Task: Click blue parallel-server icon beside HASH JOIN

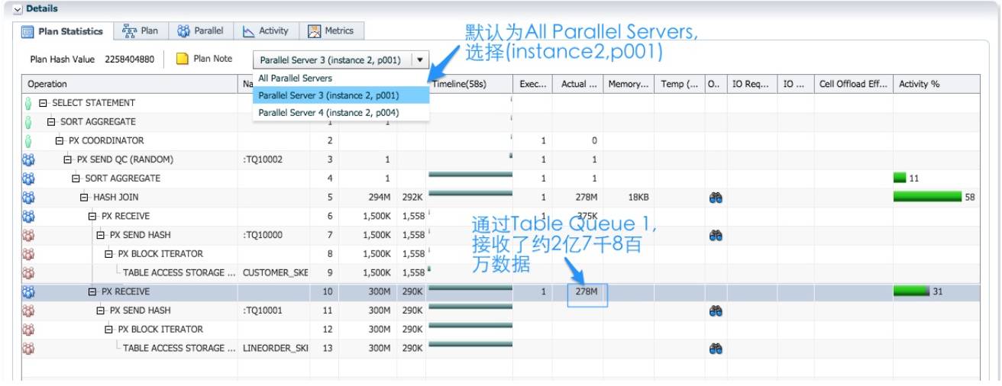Action: pos(29,198)
